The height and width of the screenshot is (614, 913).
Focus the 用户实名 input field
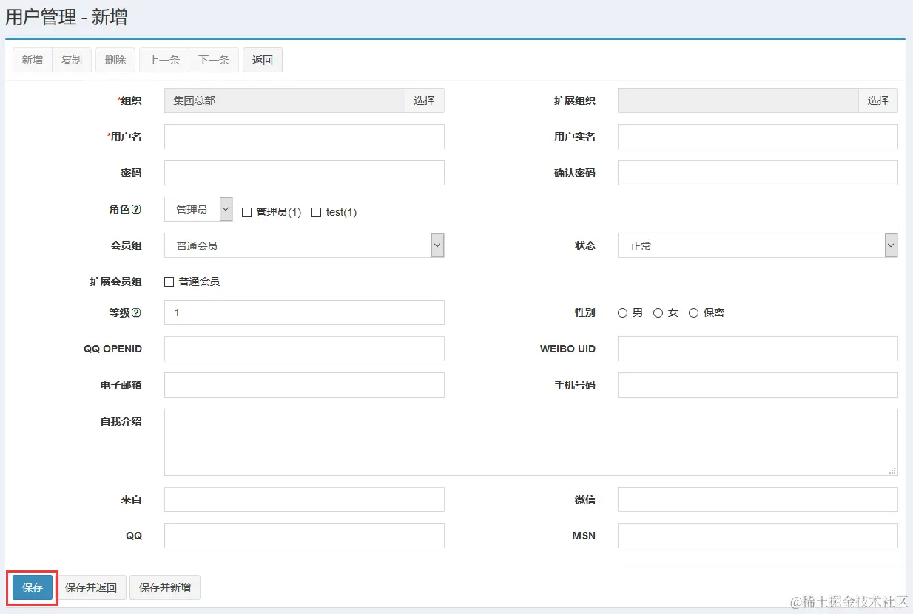758,137
